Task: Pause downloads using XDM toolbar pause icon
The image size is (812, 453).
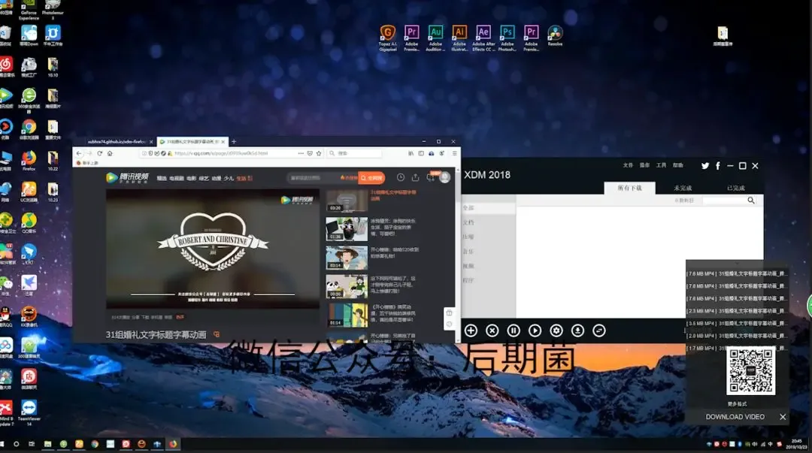Action: pos(514,331)
